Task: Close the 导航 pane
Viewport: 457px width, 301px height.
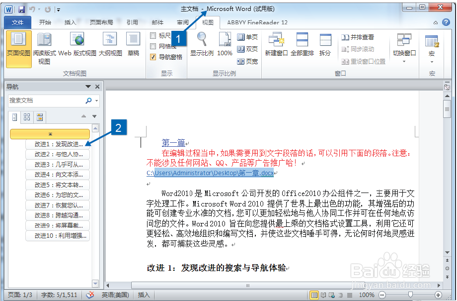Action: click(97, 87)
